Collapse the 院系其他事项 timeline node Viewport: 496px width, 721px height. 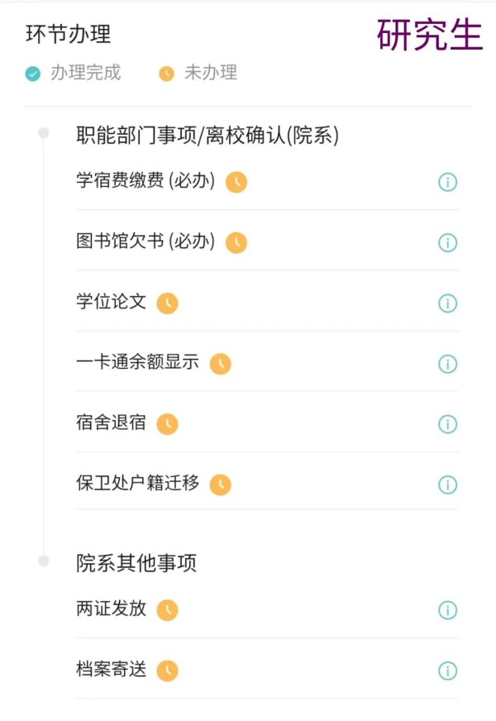tap(44, 561)
